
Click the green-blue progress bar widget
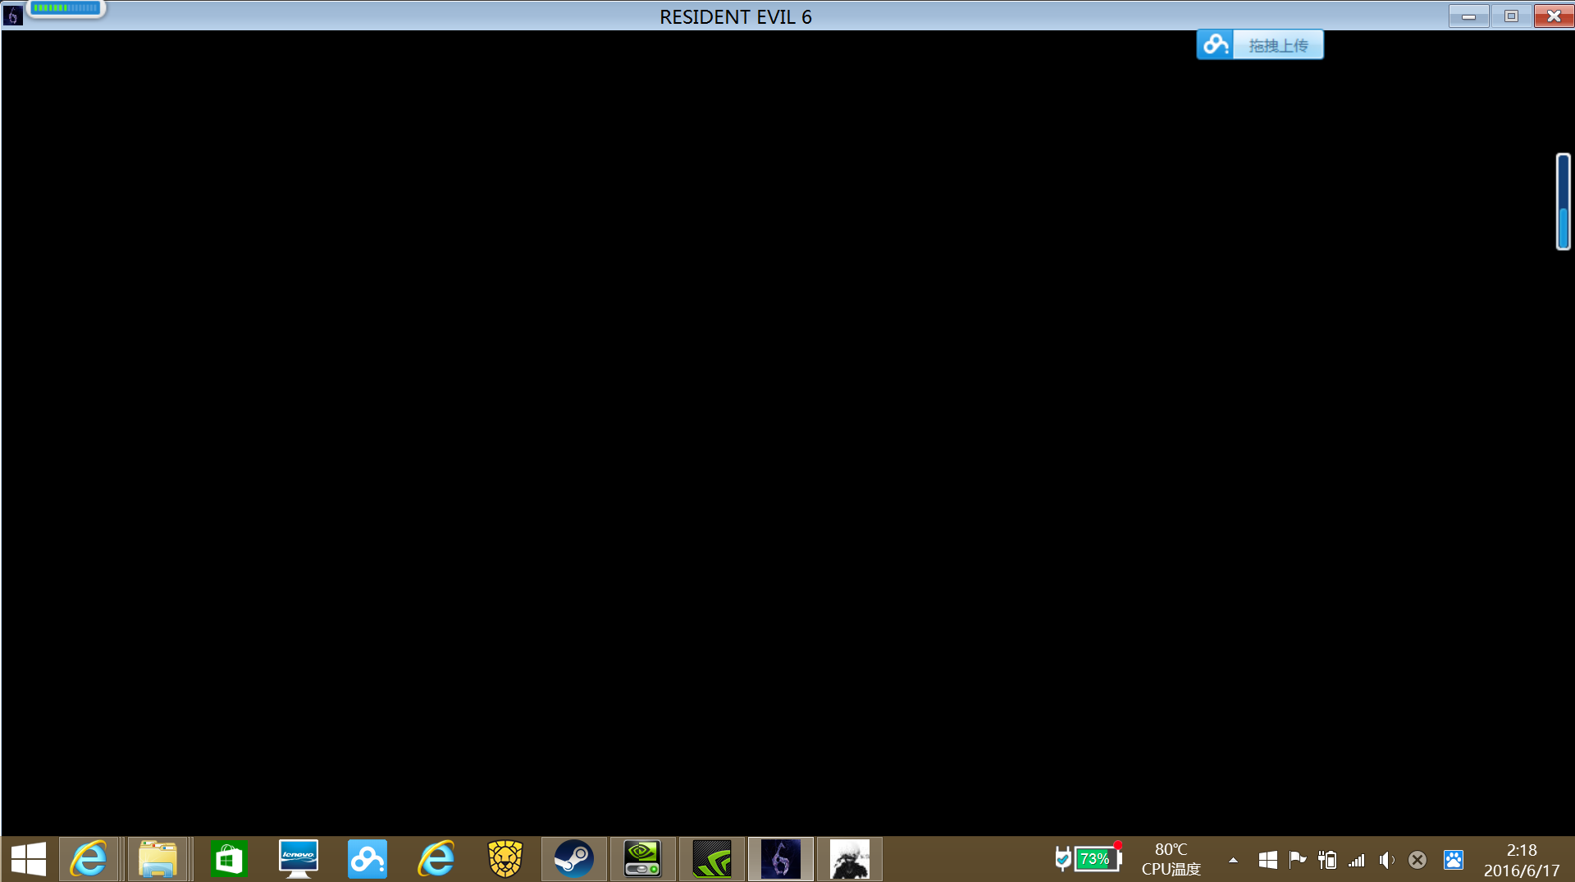(x=66, y=8)
